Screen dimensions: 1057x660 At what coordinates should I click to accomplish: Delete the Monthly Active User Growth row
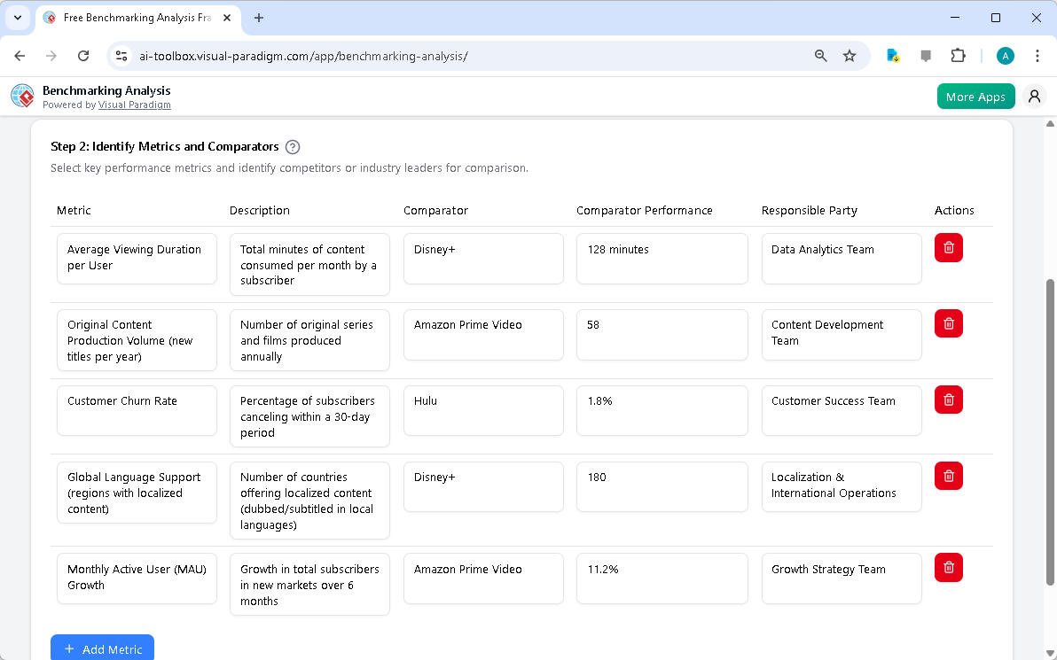(948, 567)
